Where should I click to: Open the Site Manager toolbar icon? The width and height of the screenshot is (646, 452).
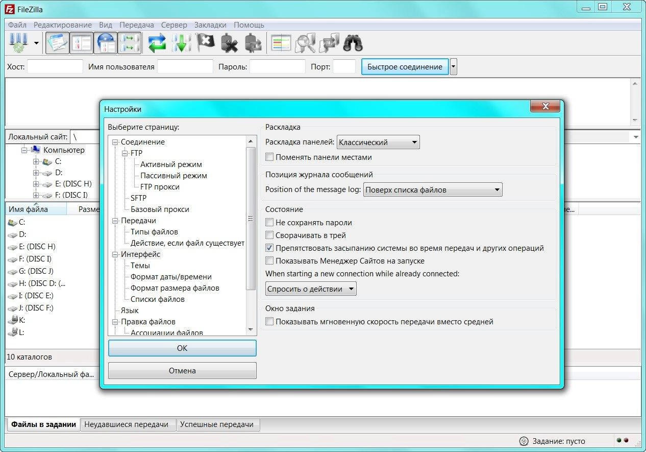point(18,43)
